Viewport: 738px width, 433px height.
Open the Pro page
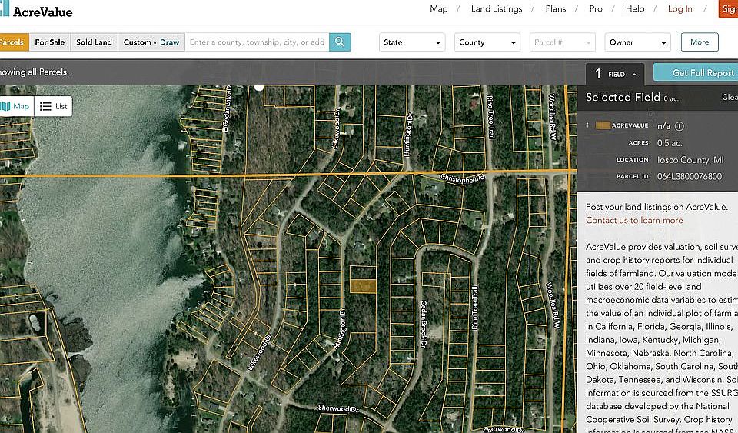coord(596,9)
